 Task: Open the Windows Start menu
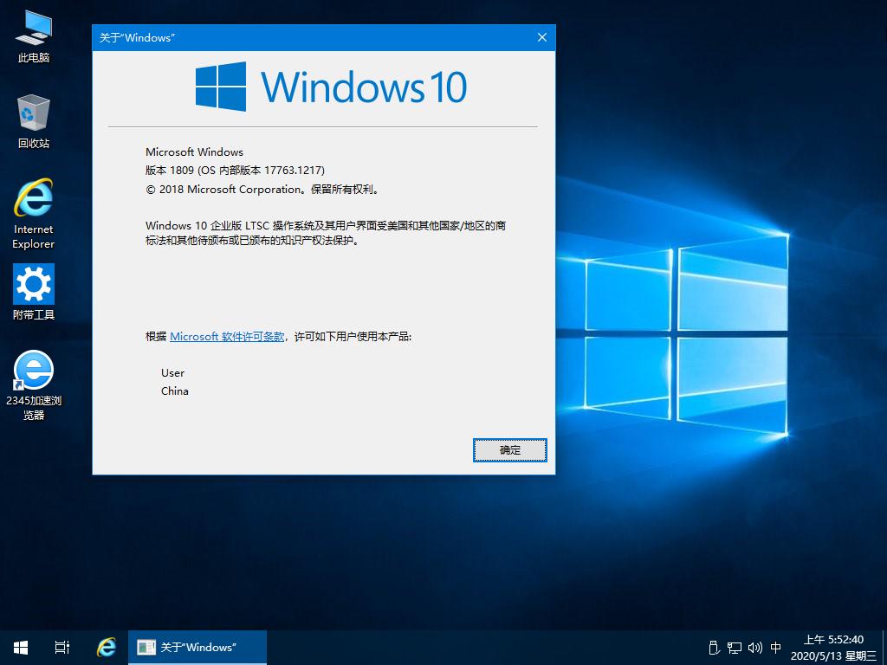point(21,648)
